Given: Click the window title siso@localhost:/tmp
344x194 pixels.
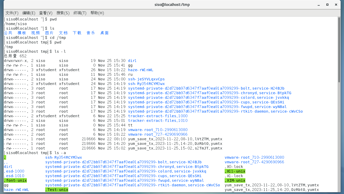Looking at the screenshot, I should coord(172,5).
